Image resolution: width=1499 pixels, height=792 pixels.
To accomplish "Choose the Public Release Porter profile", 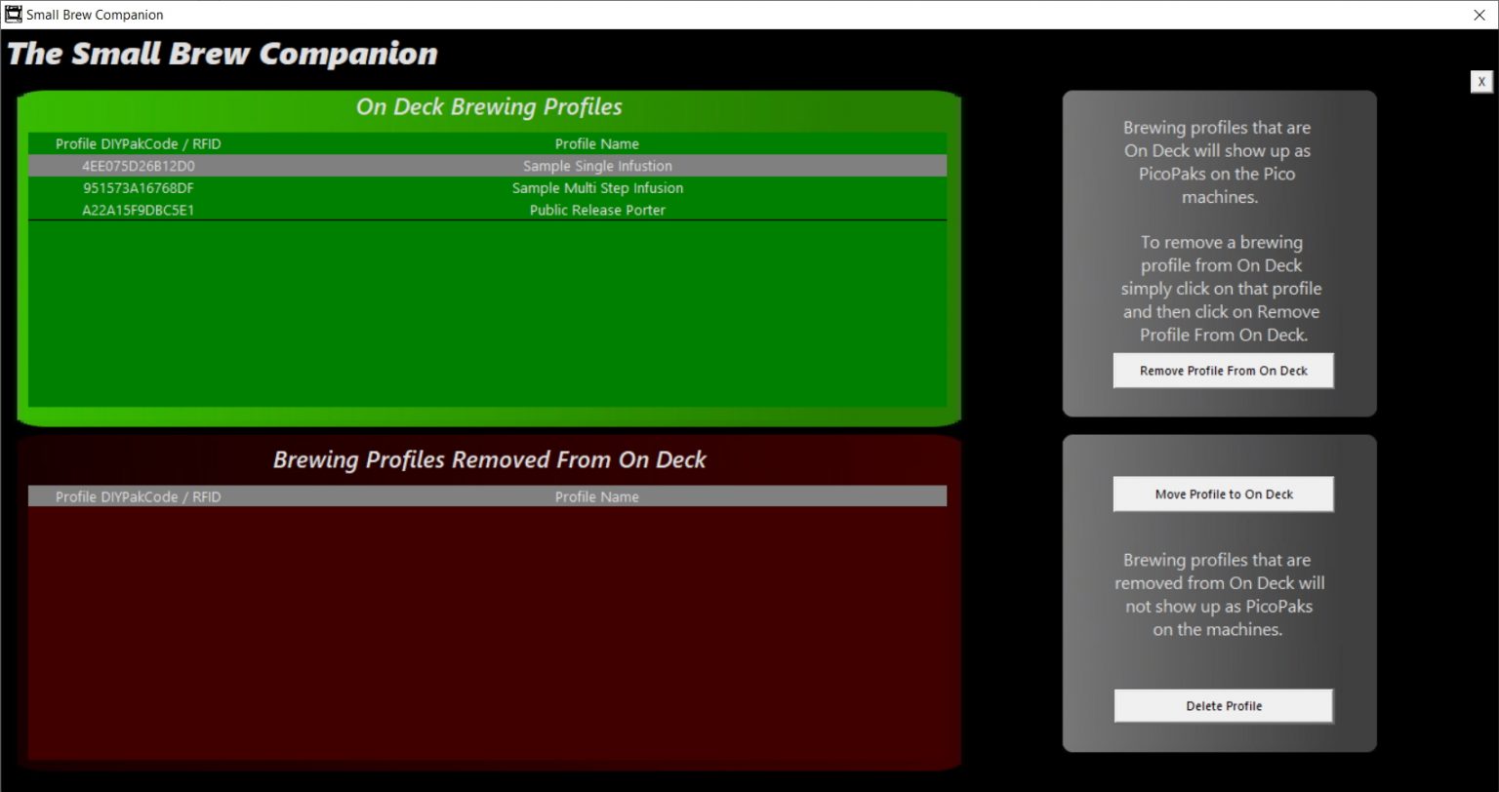I will click(x=597, y=211).
